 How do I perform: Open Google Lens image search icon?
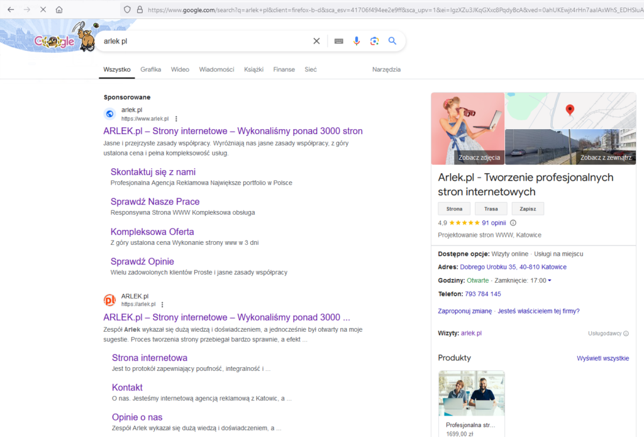click(375, 41)
